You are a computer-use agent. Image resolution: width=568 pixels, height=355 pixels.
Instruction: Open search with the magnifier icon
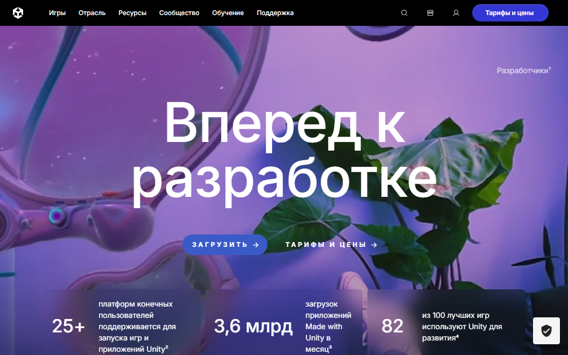(x=404, y=13)
